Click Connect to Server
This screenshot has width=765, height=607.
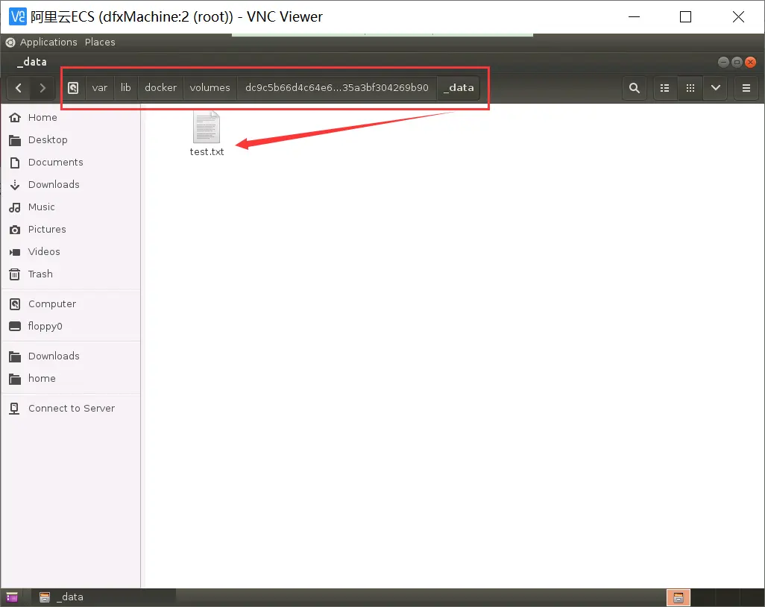point(71,409)
